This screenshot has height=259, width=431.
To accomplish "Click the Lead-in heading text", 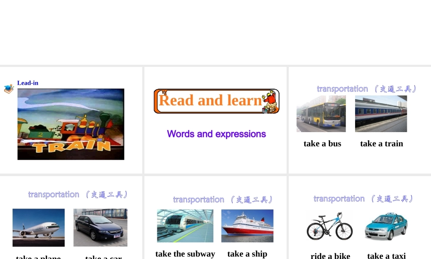I will point(28,83).
